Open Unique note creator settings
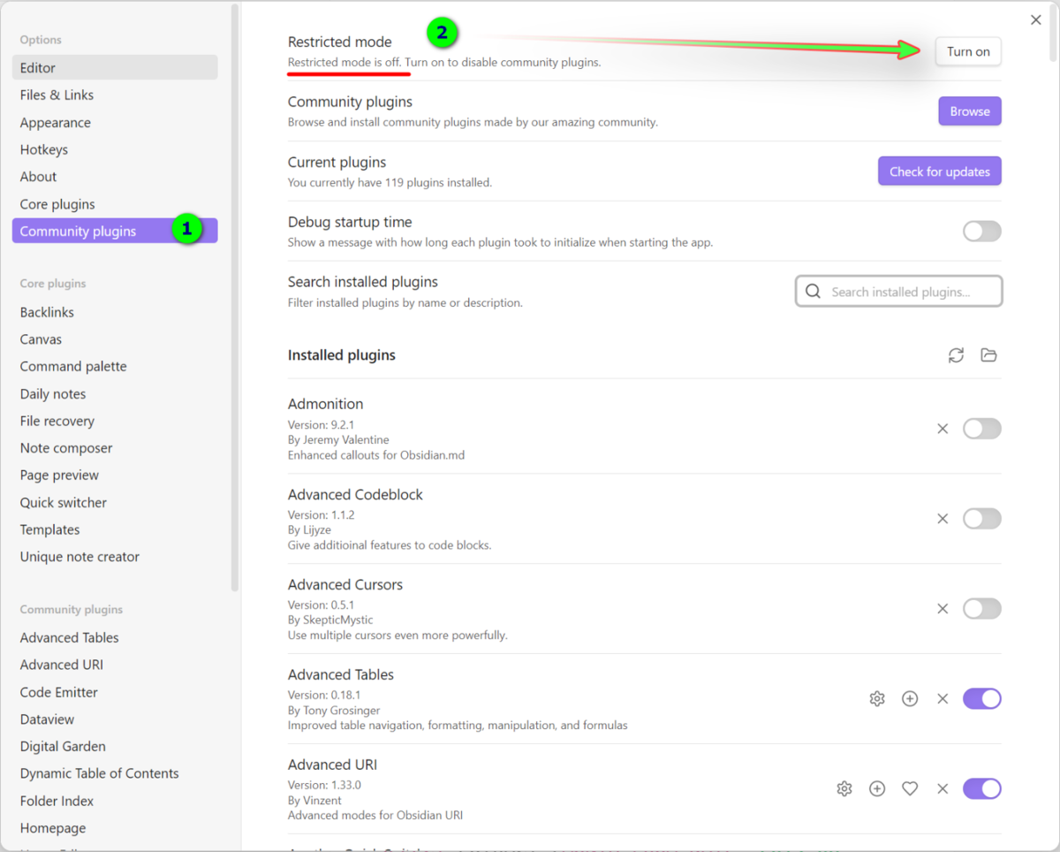This screenshot has width=1060, height=852. click(x=115, y=557)
